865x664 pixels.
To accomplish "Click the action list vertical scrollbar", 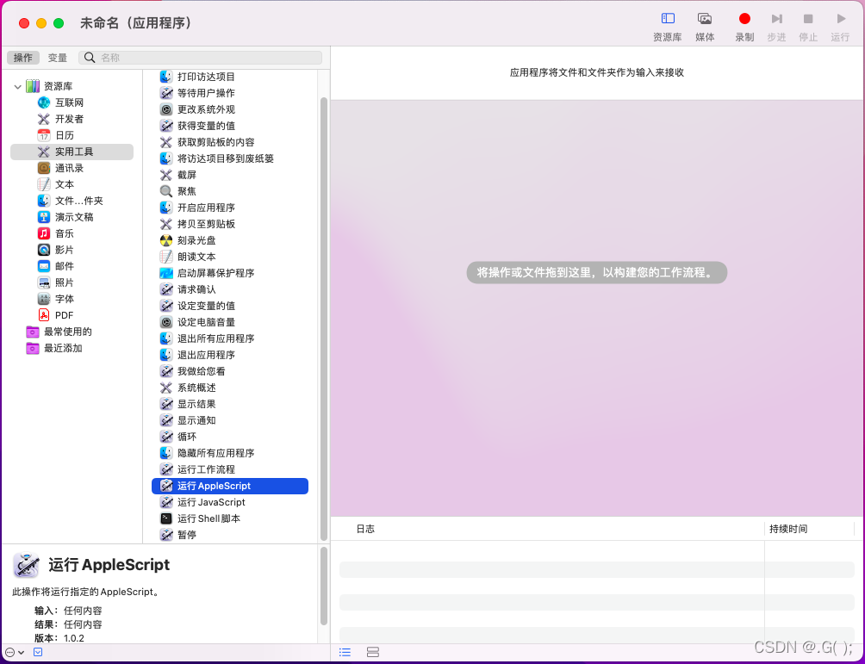I will [x=324, y=319].
